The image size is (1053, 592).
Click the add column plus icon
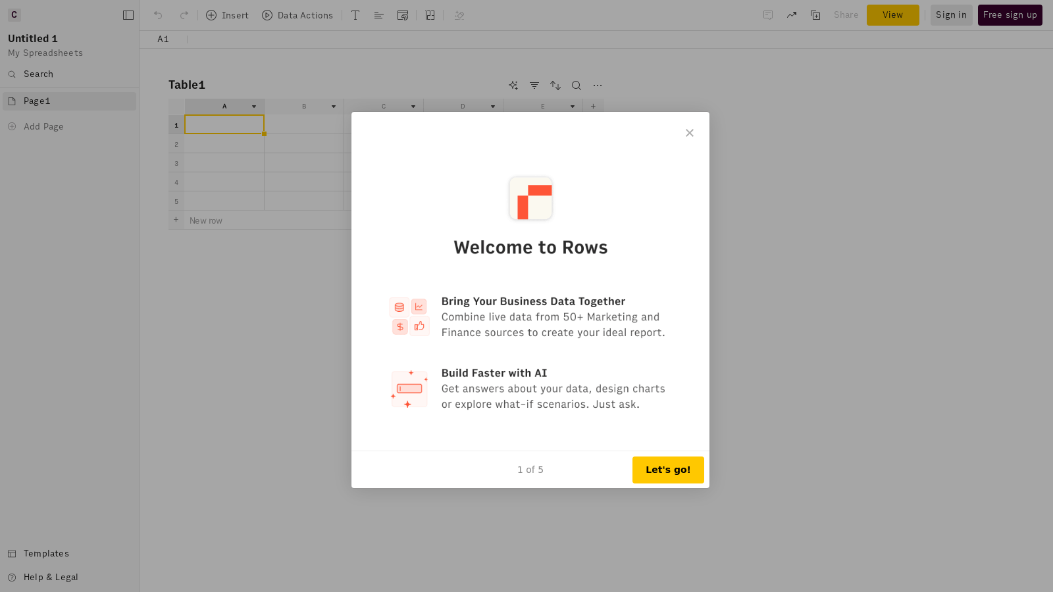coord(593,107)
